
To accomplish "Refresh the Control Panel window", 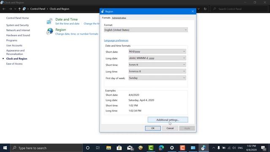I will click(205, 9).
